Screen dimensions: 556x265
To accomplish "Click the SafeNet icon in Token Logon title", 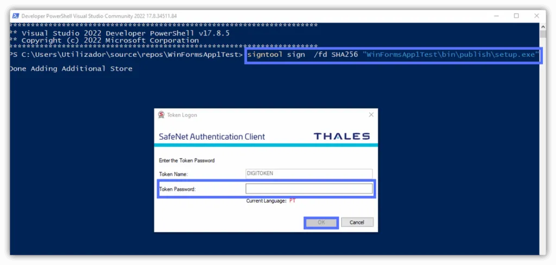I will (161, 115).
